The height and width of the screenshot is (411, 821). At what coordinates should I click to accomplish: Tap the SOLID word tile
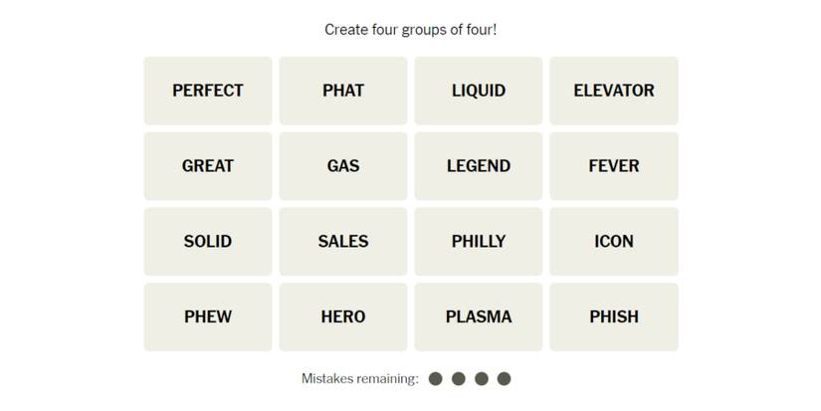pyautogui.click(x=207, y=242)
